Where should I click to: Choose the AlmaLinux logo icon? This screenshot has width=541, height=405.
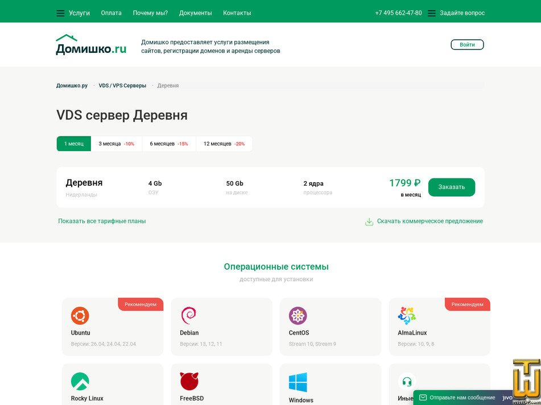pos(407,316)
